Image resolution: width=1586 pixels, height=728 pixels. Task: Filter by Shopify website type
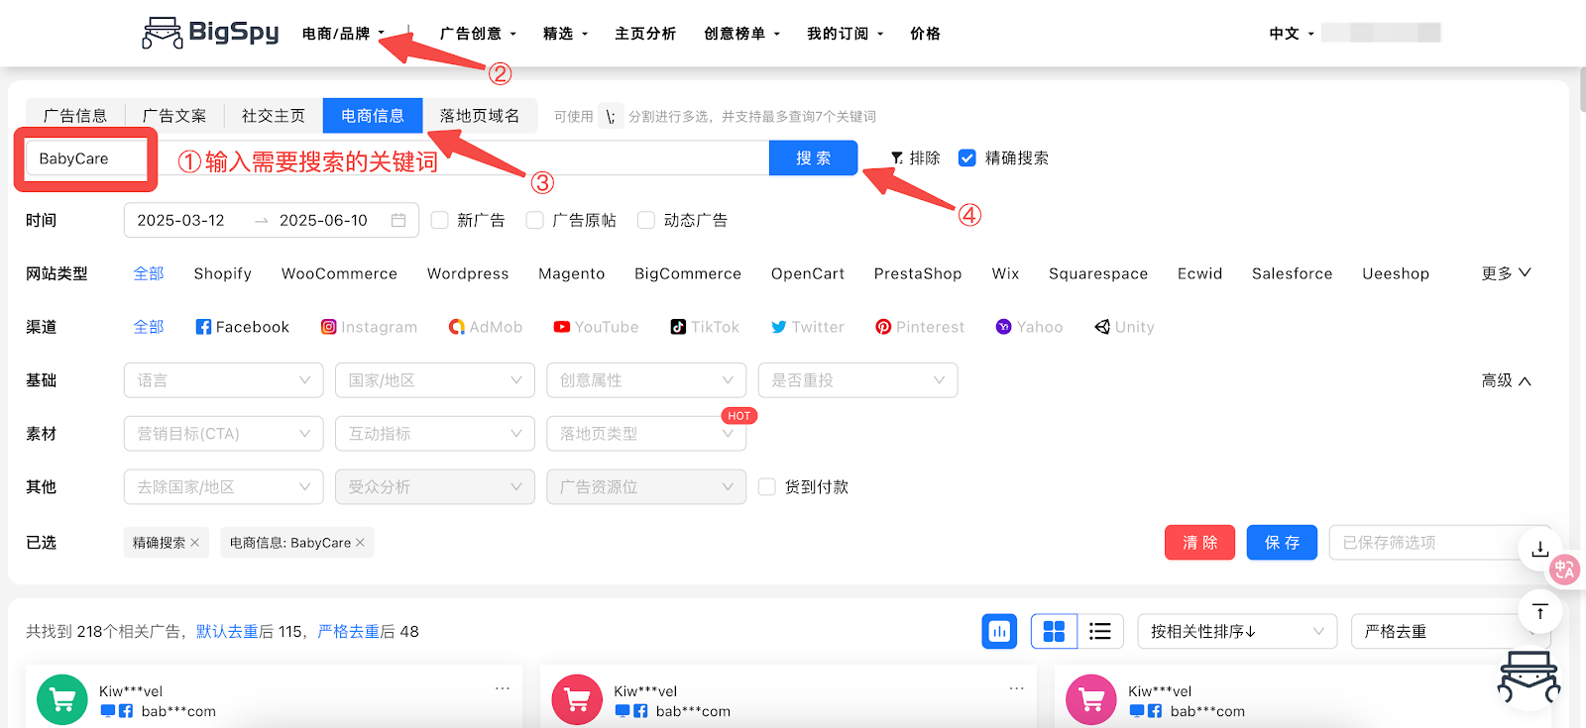point(223,273)
